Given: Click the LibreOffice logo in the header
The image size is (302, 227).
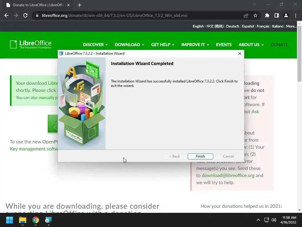Looking at the screenshot, I should pyautogui.click(x=31, y=44).
